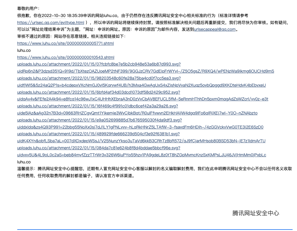
Task: Click the link line starting uidyxy5U&4L9oL0c2aS
Action: click(x=141, y=155)
